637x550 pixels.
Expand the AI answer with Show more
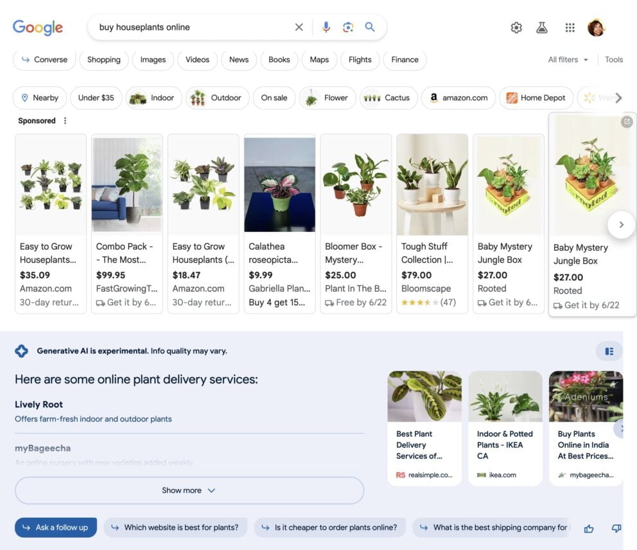(x=189, y=490)
